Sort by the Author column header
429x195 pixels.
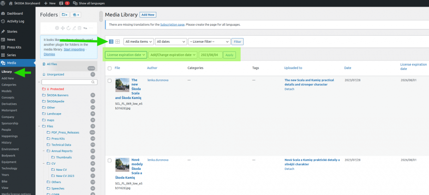point(152,68)
